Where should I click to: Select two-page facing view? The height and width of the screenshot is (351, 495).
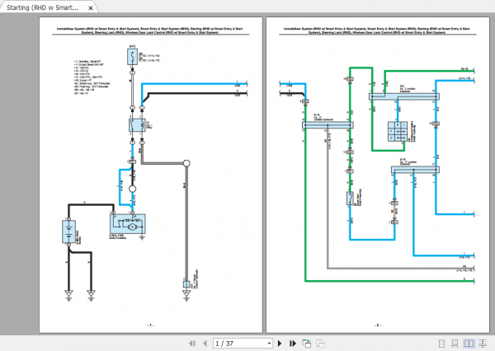[x=468, y=343]
